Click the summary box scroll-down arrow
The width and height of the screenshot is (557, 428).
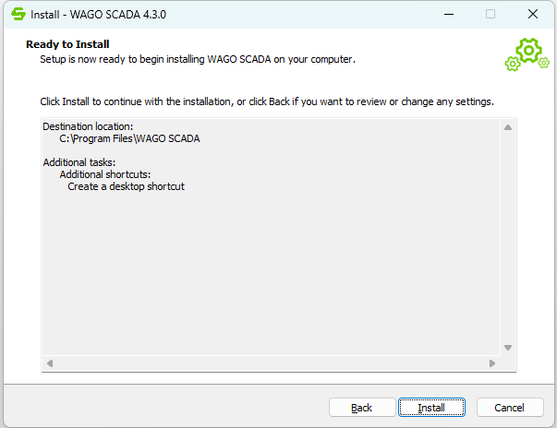tap(507, 347)
